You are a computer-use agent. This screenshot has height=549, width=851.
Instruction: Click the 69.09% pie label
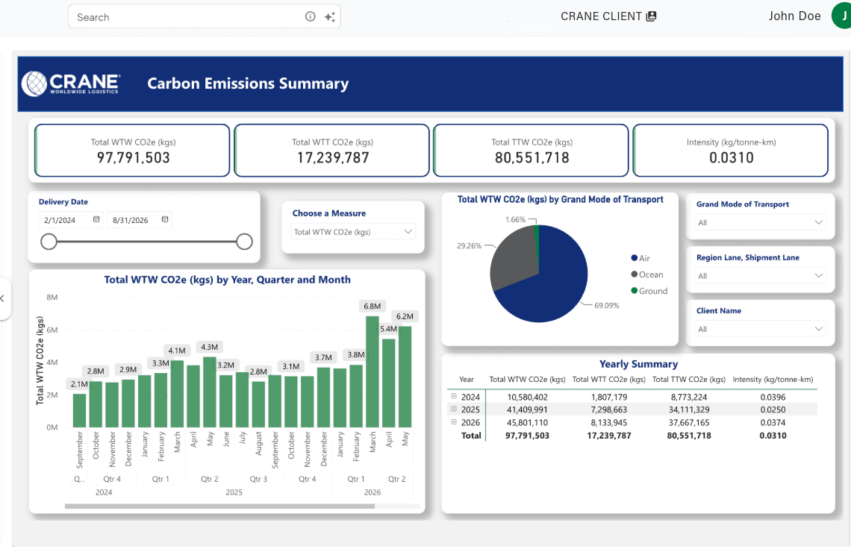607,305
